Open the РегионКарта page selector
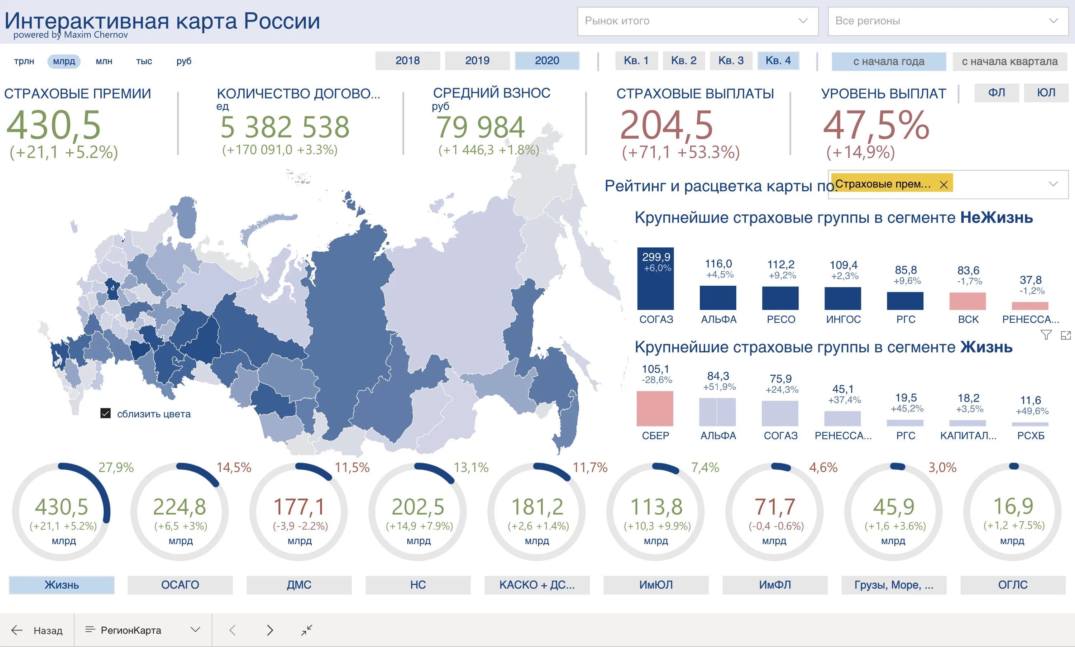The height and width of the screenshot is (647, 1075). click(x=143, y=630)
